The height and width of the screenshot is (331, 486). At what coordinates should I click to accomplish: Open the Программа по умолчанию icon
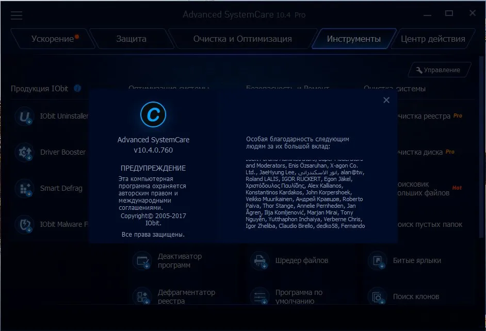click(x=260, y=296)
